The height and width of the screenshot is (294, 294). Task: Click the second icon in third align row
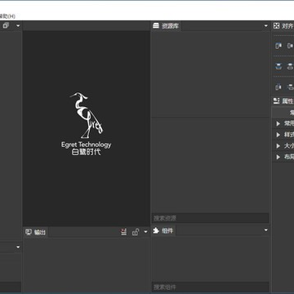coord(291,87)
